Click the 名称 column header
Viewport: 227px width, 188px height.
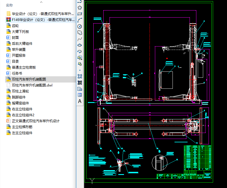(x=9, y=5)
